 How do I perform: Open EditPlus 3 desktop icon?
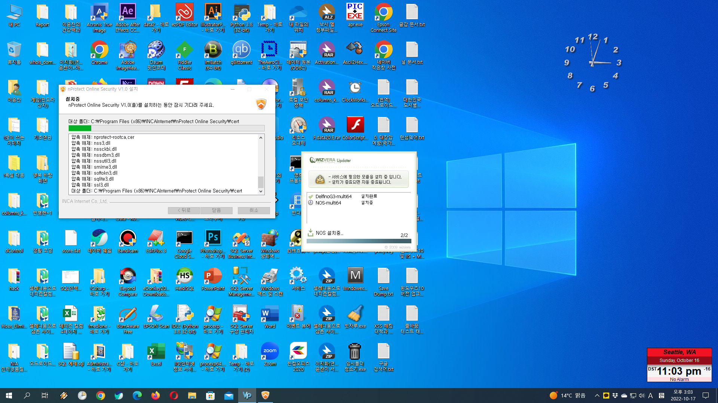pyautogui.click(x=156, y=241)
